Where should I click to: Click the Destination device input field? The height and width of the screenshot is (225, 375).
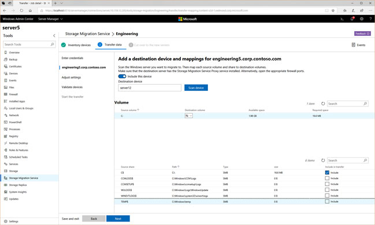[150, 88]
